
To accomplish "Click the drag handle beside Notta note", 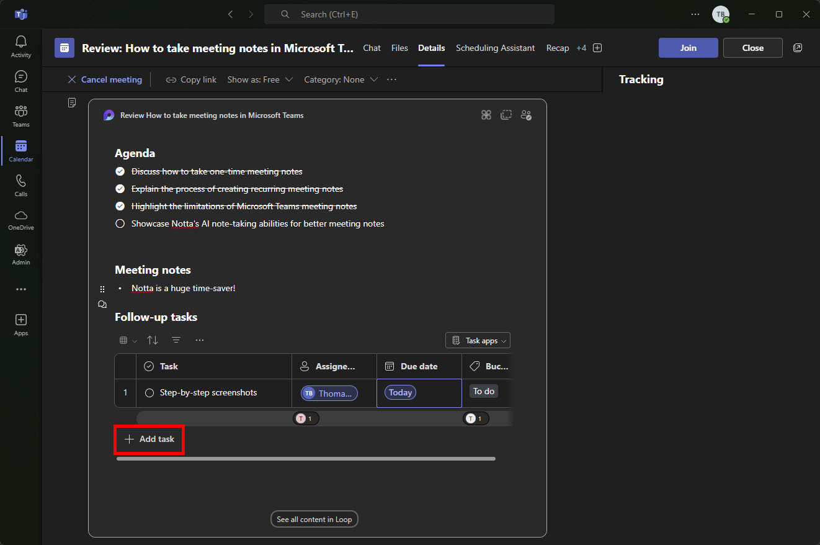I will tap(102, 289).
